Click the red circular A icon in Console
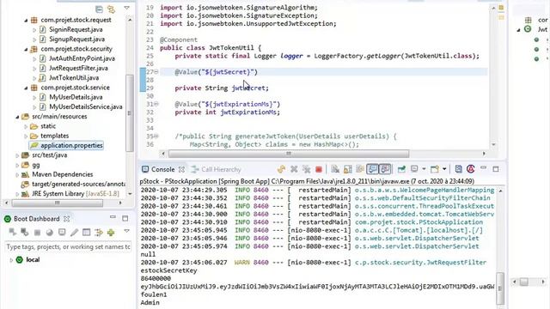 (471, 170)
